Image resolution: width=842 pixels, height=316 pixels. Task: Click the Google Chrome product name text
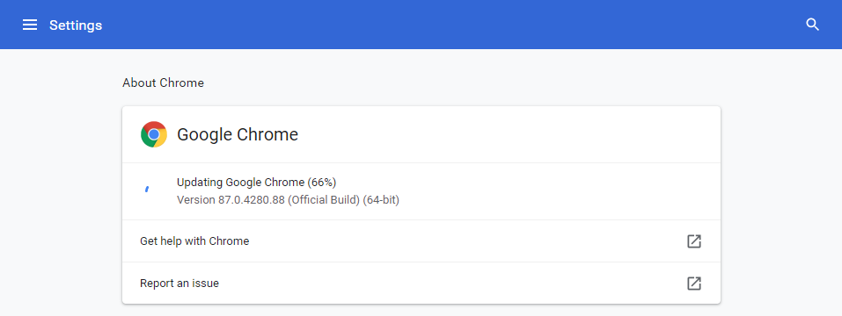pos(238,134)
